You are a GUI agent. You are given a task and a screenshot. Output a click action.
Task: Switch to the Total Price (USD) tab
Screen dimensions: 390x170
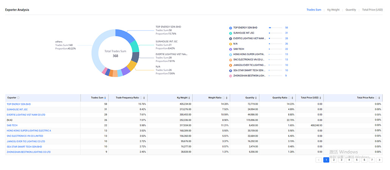372,10
